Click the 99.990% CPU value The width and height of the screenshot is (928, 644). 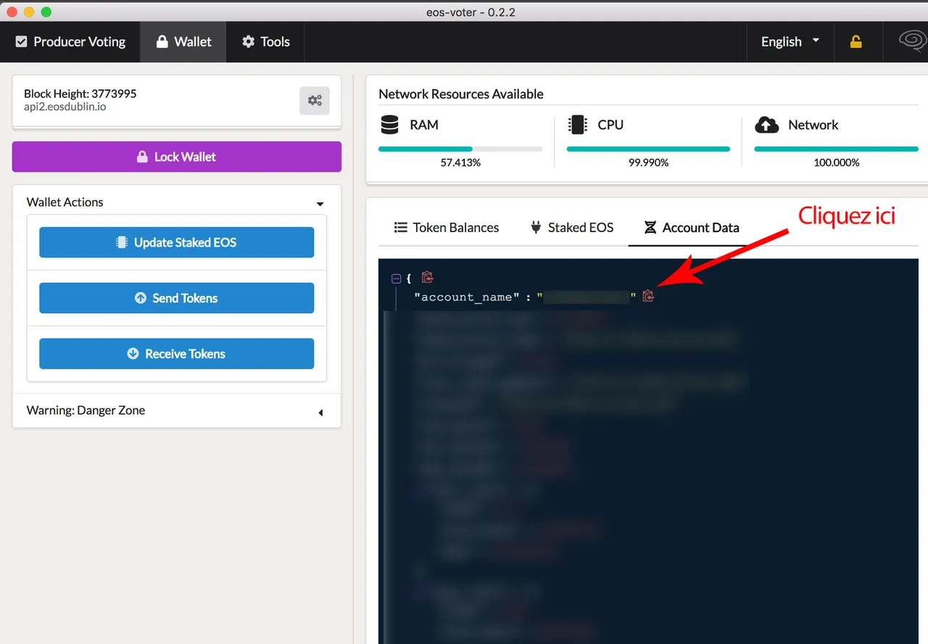648,162
